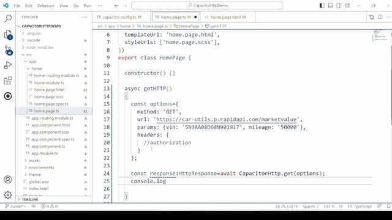
Task: Open Explorer views and more actions ellipsis
Action: click(x=85, y=17)
